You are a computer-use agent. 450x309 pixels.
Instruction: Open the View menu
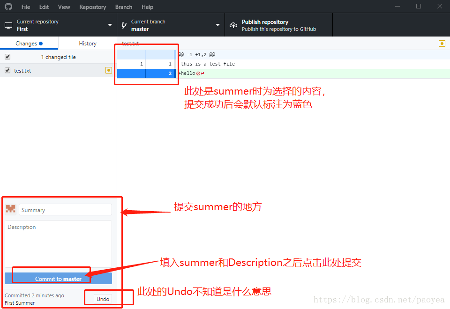pyautogui.click(x=64, y=7)
